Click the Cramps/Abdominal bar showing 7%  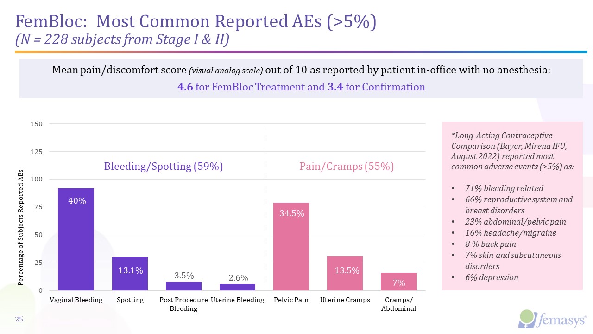(399, 282)
